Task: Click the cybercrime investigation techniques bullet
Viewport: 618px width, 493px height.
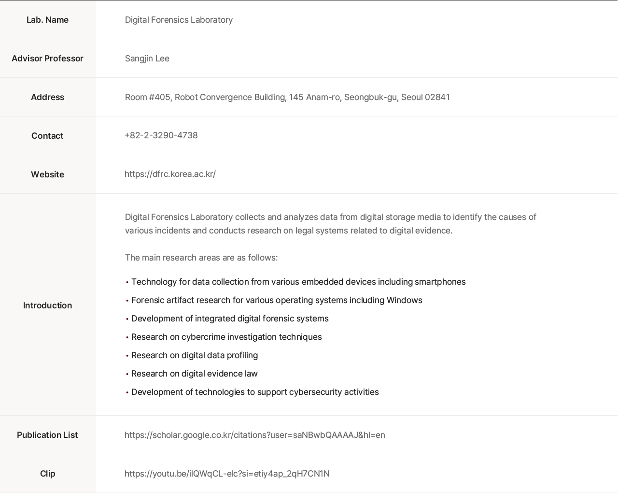Action: (x=226, y=337)
